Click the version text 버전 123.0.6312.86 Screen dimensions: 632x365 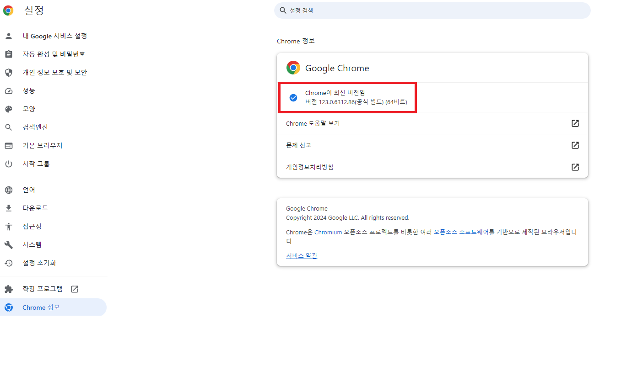[356, 102]
